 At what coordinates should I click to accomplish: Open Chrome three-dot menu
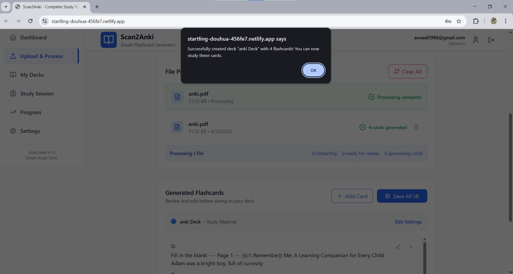click(x=506, y=21)
